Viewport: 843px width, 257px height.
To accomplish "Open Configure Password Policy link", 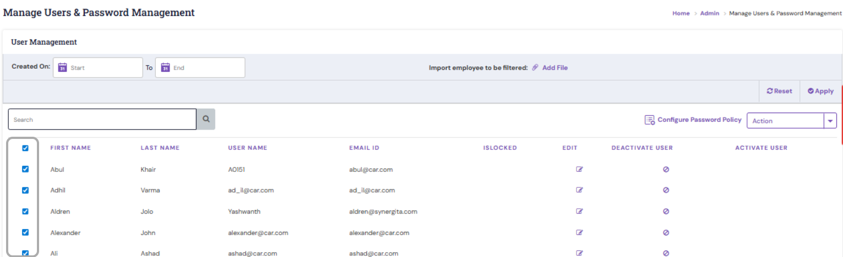I will tap(699, 120).
